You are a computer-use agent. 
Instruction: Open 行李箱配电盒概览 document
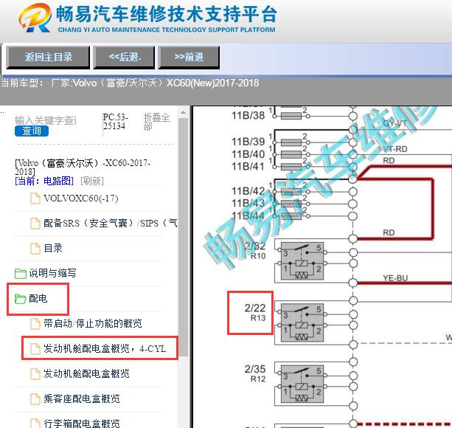(x=82, y=423)
